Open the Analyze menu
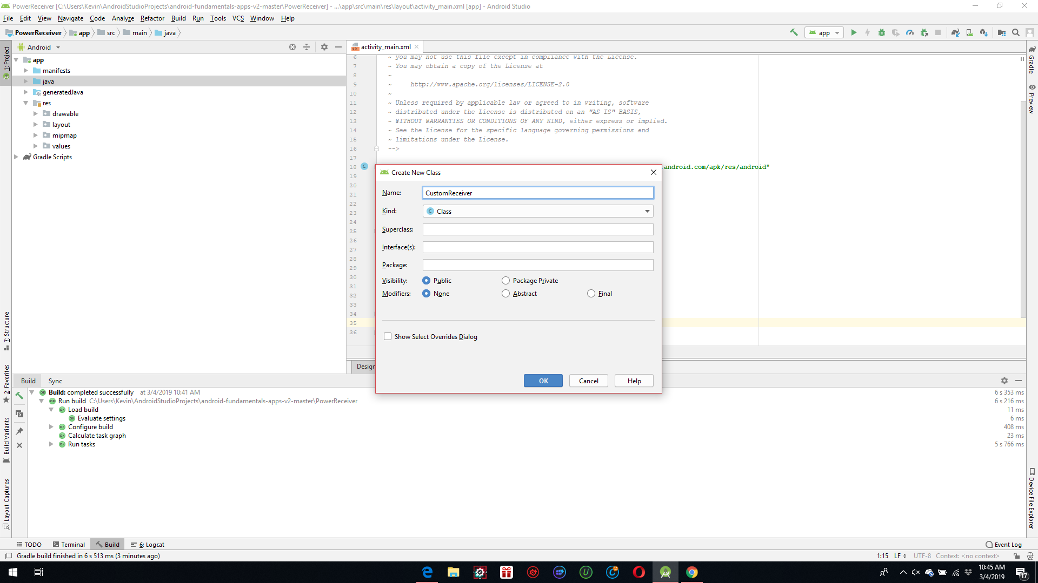1038x583 pixels. (123, 18)
